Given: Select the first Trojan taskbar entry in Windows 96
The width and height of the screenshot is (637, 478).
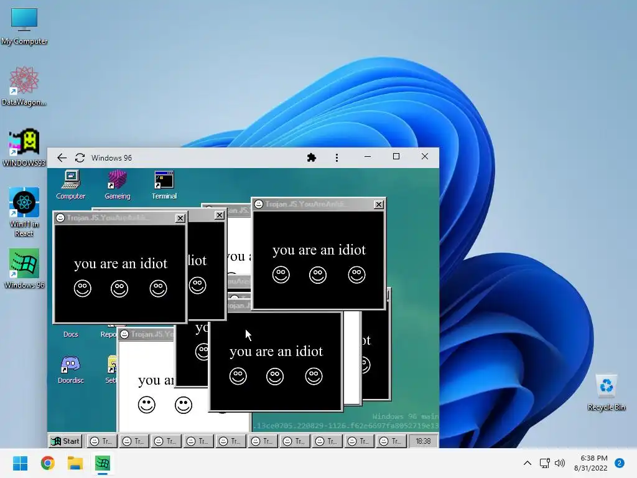Looking at the screenshot, I should click(x=101, y=441).
